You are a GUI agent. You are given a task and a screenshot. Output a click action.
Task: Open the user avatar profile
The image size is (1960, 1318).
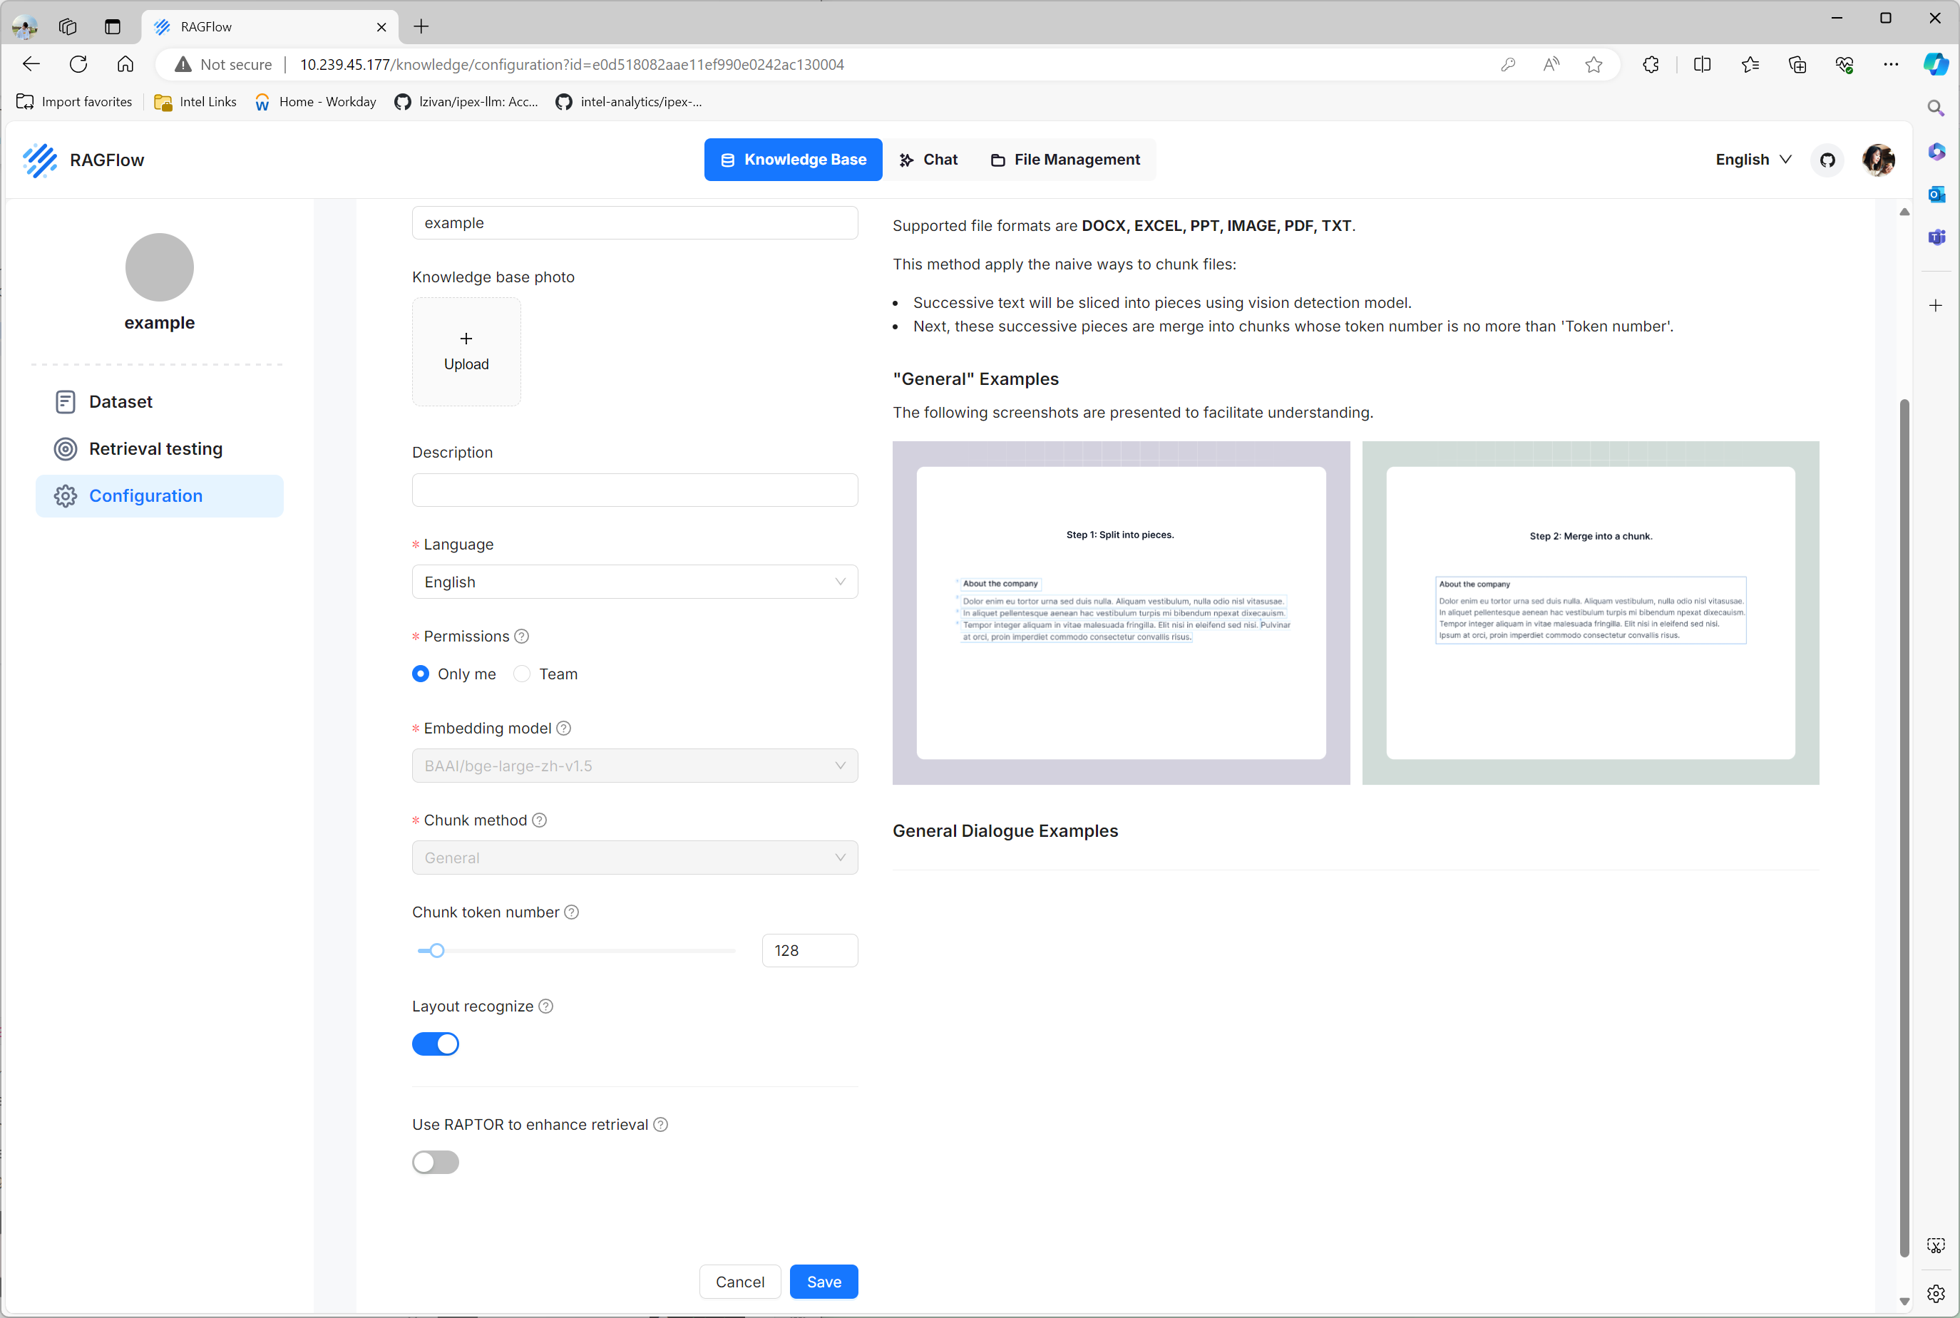(x=1877, y=160)
